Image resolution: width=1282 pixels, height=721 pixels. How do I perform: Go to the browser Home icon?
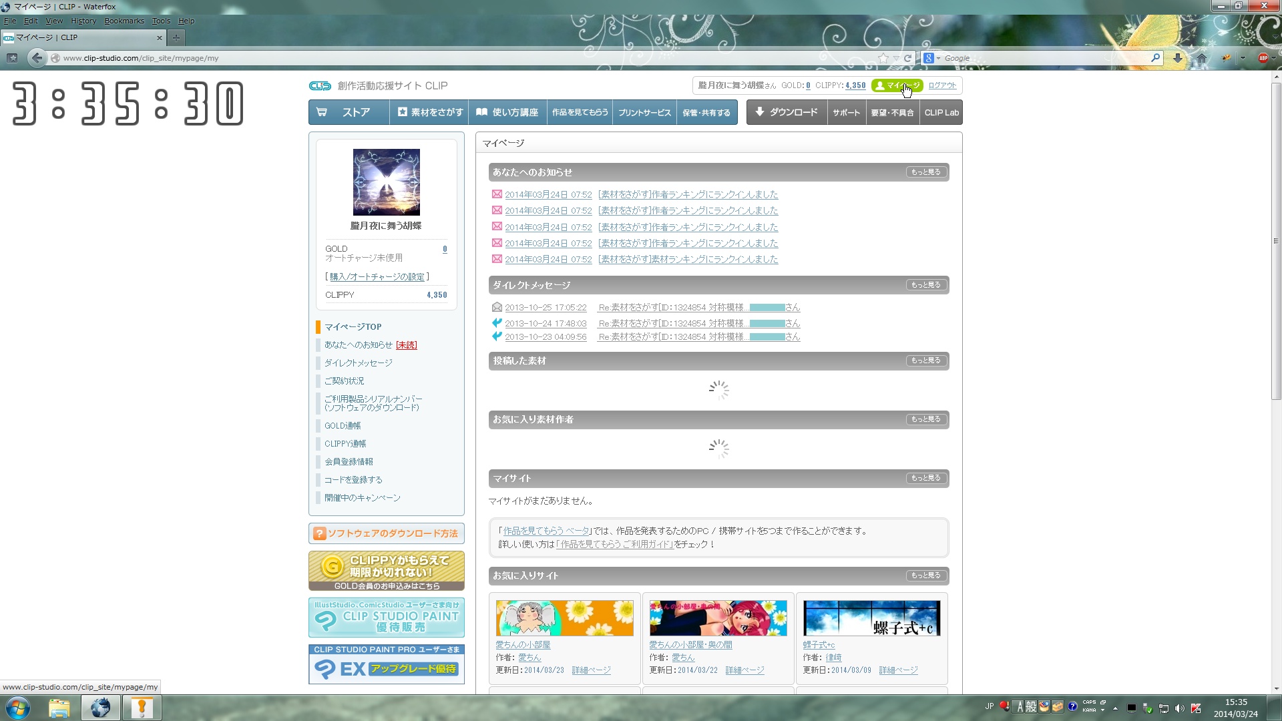click(1202, 58)
